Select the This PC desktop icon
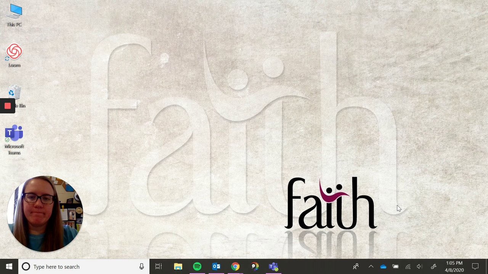The height and width of the screenshot is (274, 488). coord(14,15)
